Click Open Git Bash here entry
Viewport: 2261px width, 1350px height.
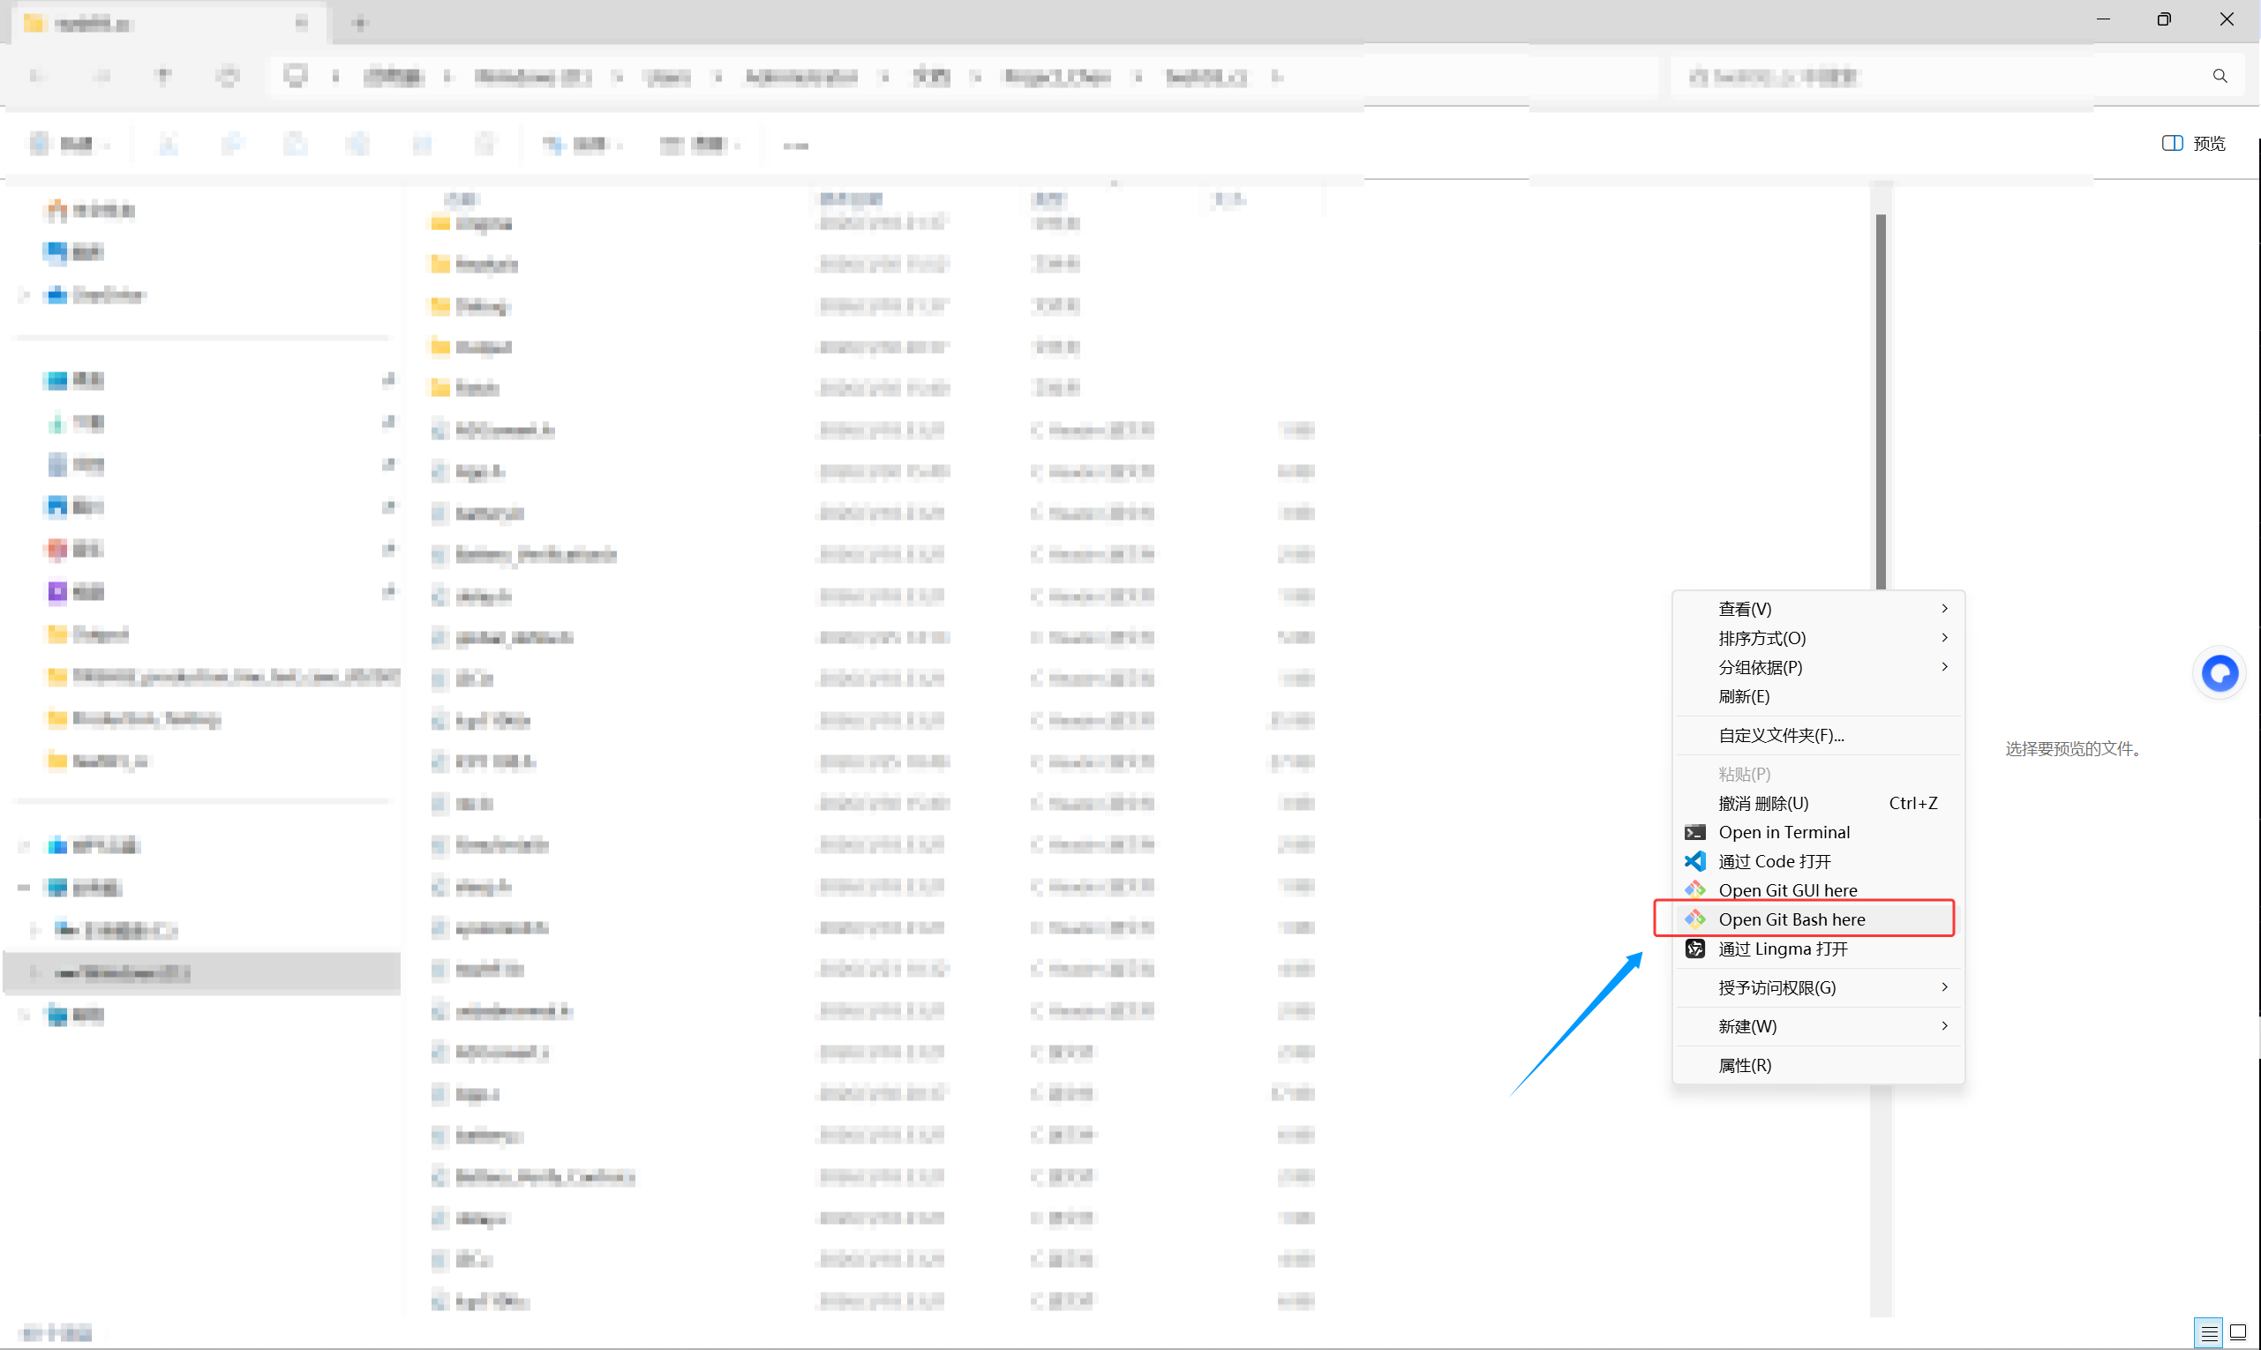(x=1791, y=919)
